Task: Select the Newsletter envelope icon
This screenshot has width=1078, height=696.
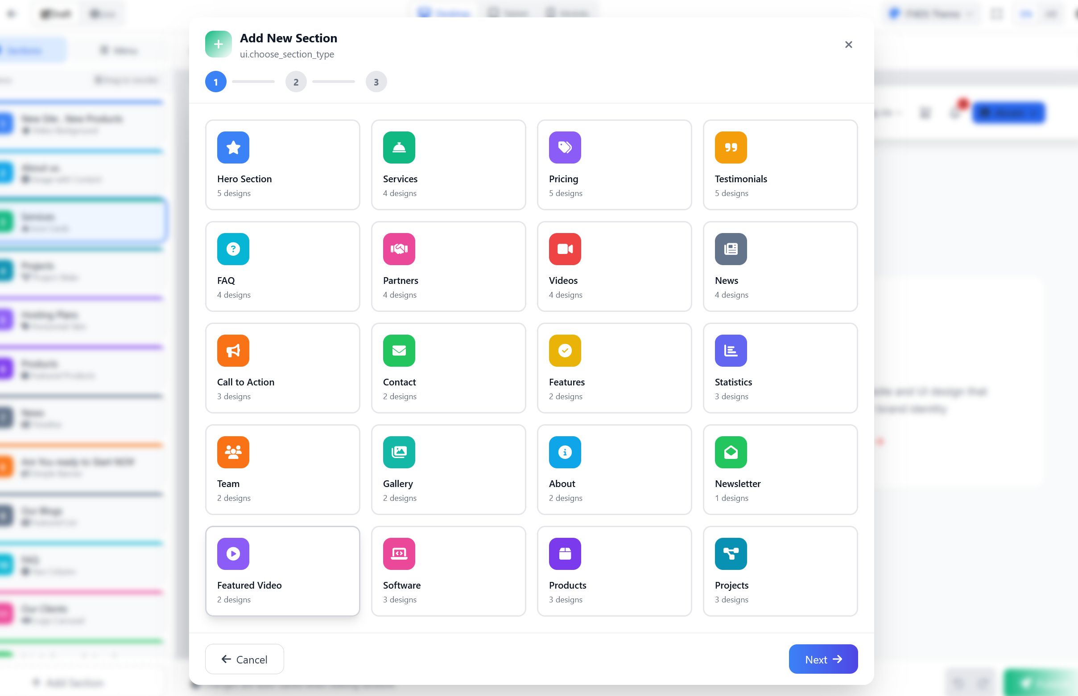Action: [x=731, y=452]
